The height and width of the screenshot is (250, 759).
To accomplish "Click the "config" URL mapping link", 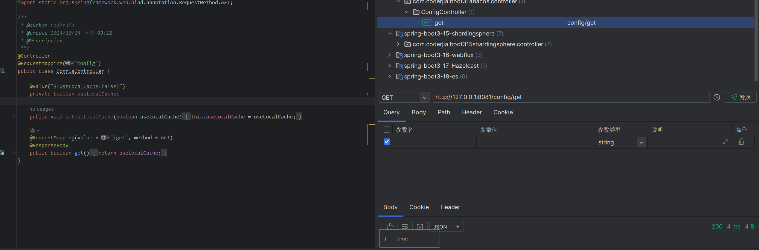I will tap(86, 63).
